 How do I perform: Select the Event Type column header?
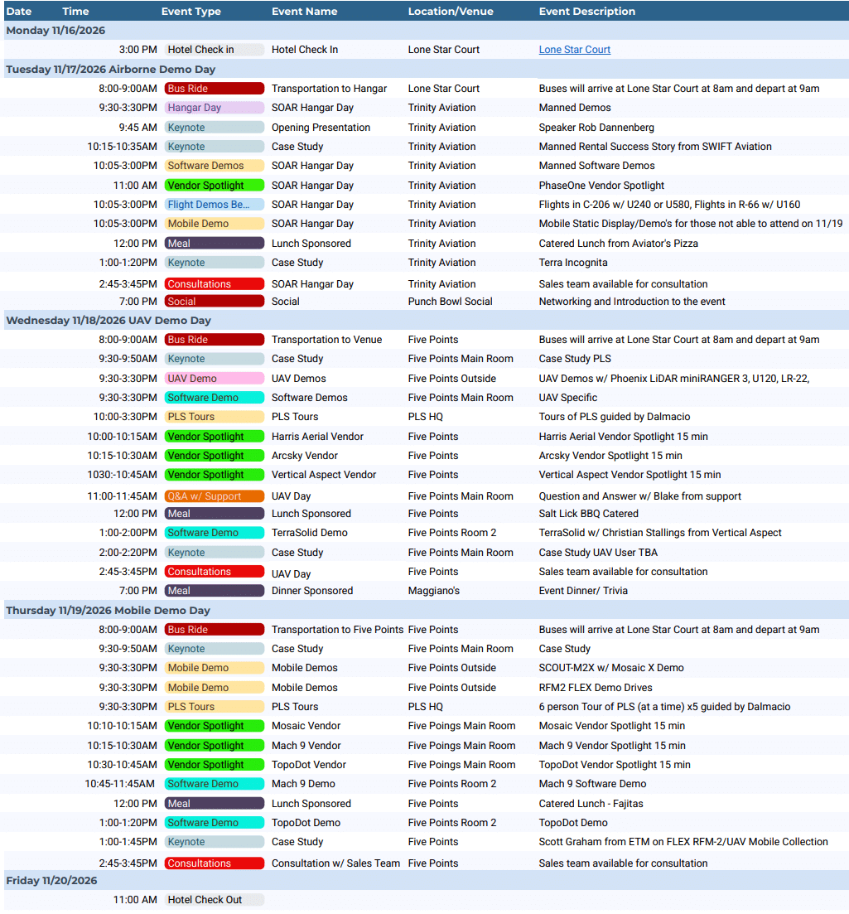point(191,11)
